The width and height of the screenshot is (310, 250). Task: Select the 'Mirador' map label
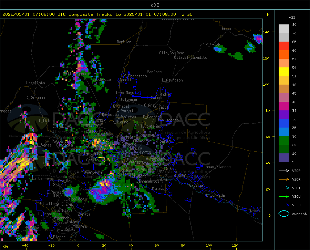point(159,188)
